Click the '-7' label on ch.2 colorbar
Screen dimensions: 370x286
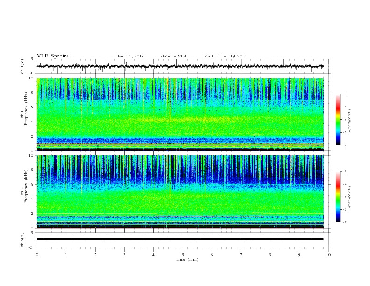344,222
